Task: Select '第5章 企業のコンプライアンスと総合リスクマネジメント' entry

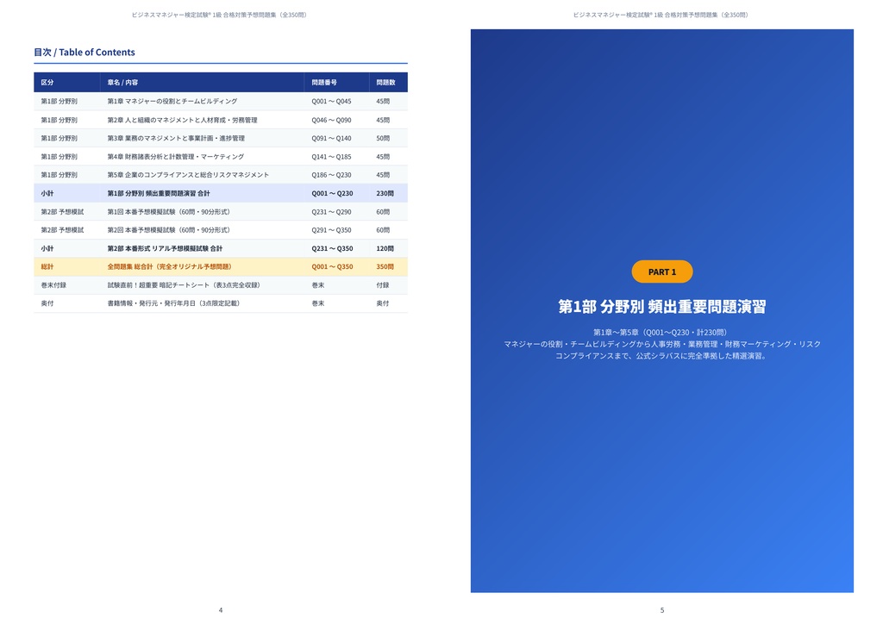Action: point(188,175)
